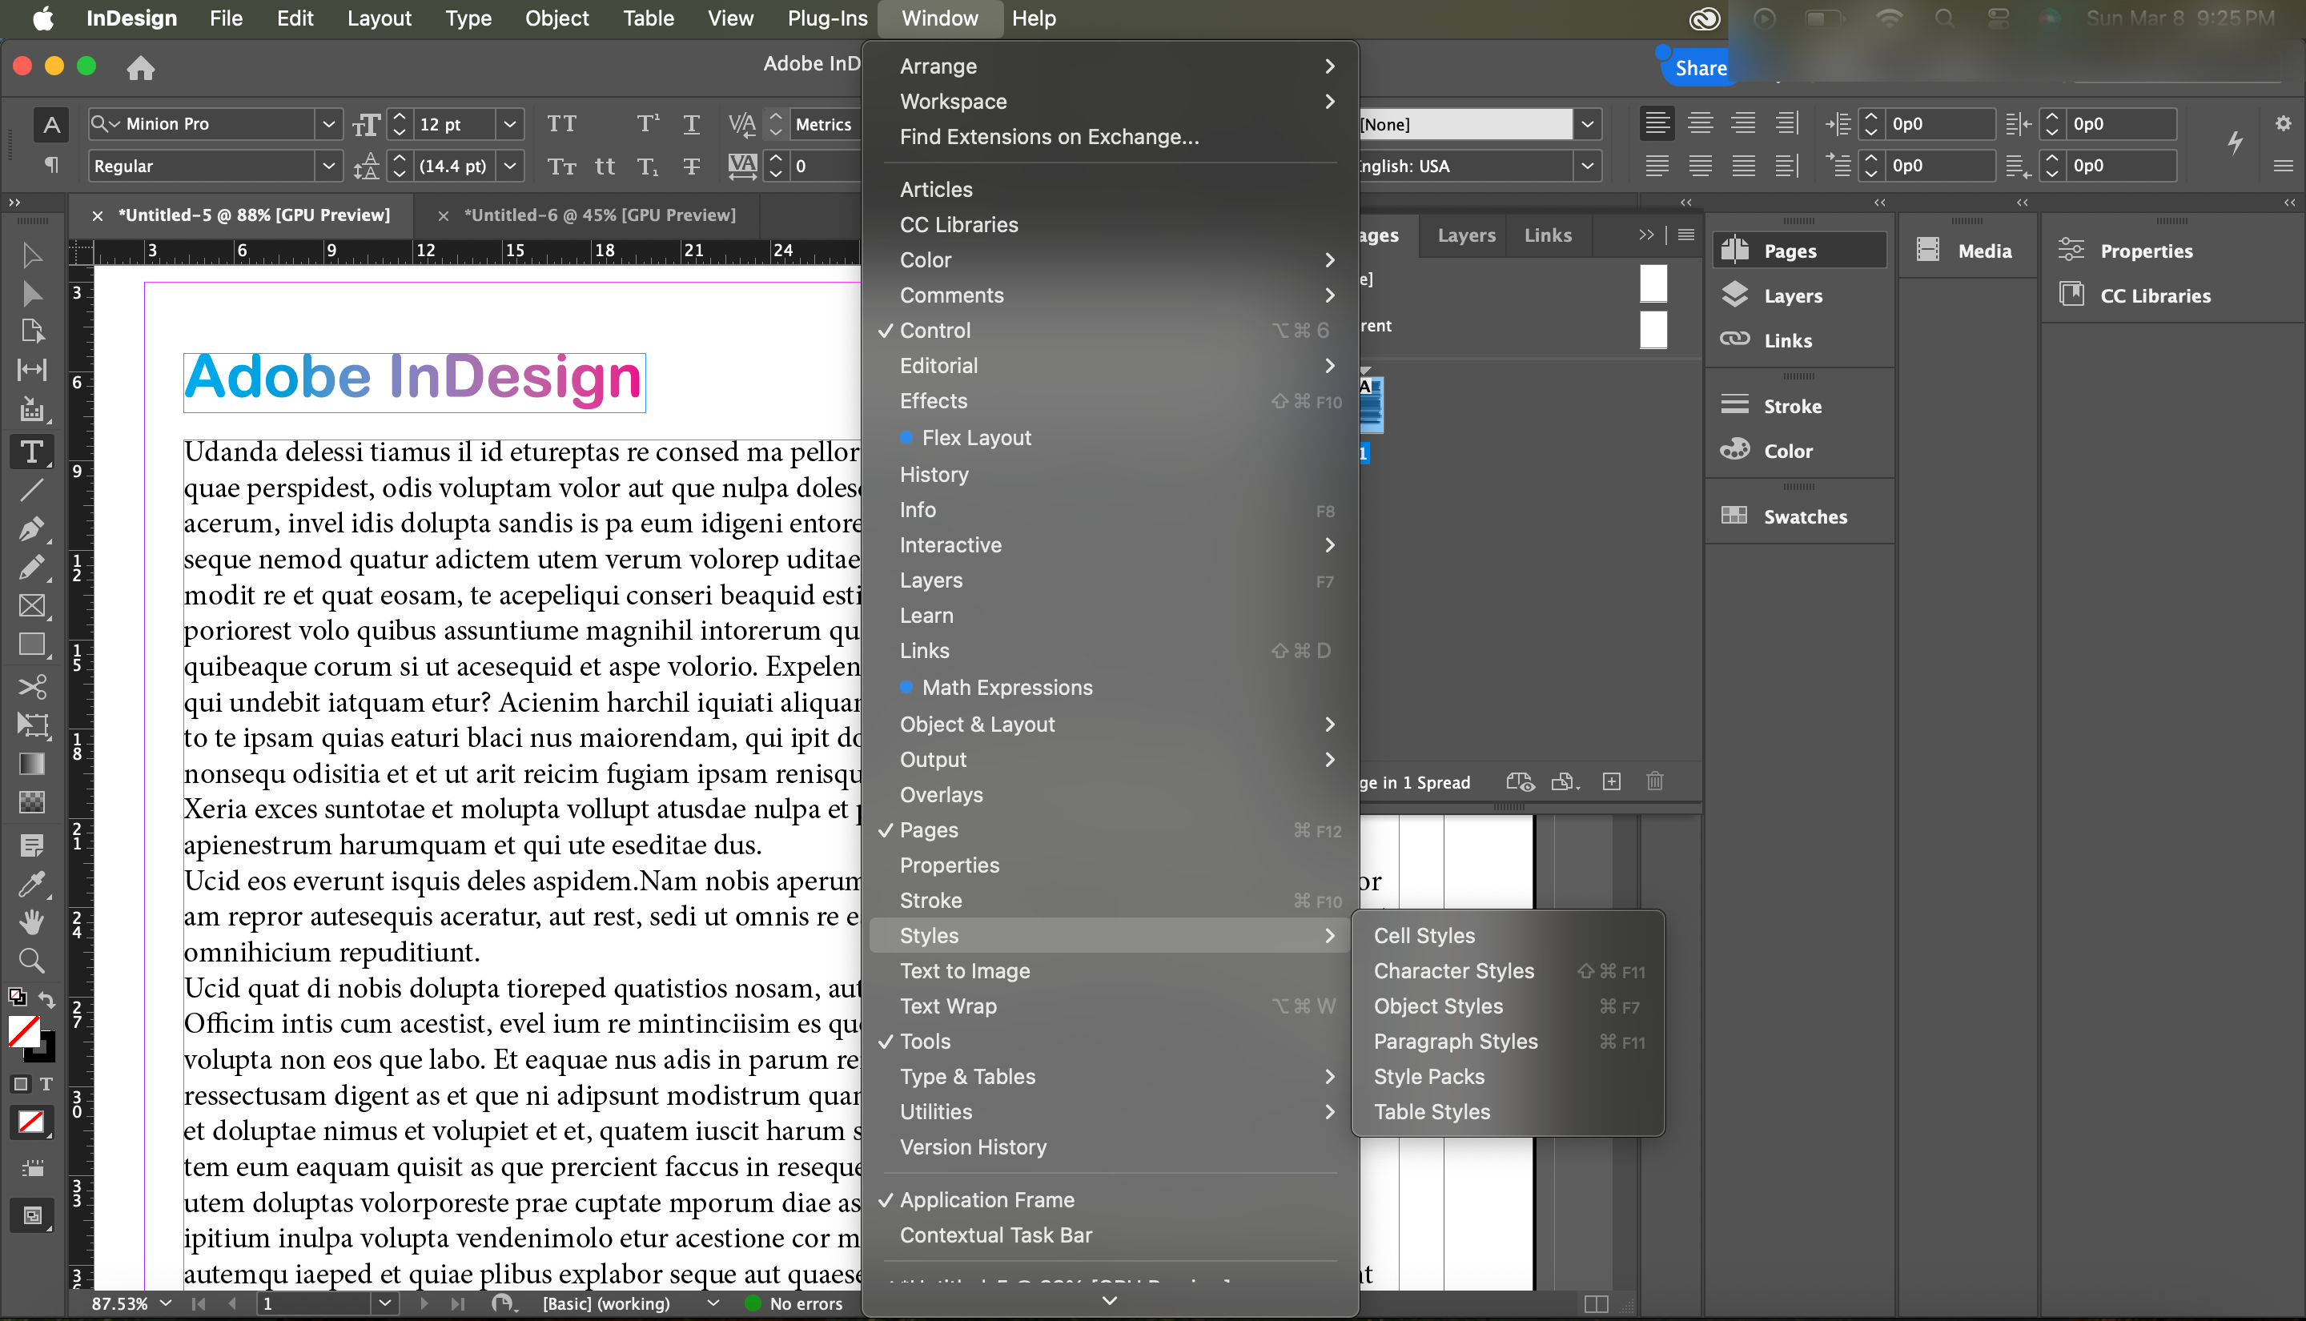Pick the Scissors tool

point(31,686)
